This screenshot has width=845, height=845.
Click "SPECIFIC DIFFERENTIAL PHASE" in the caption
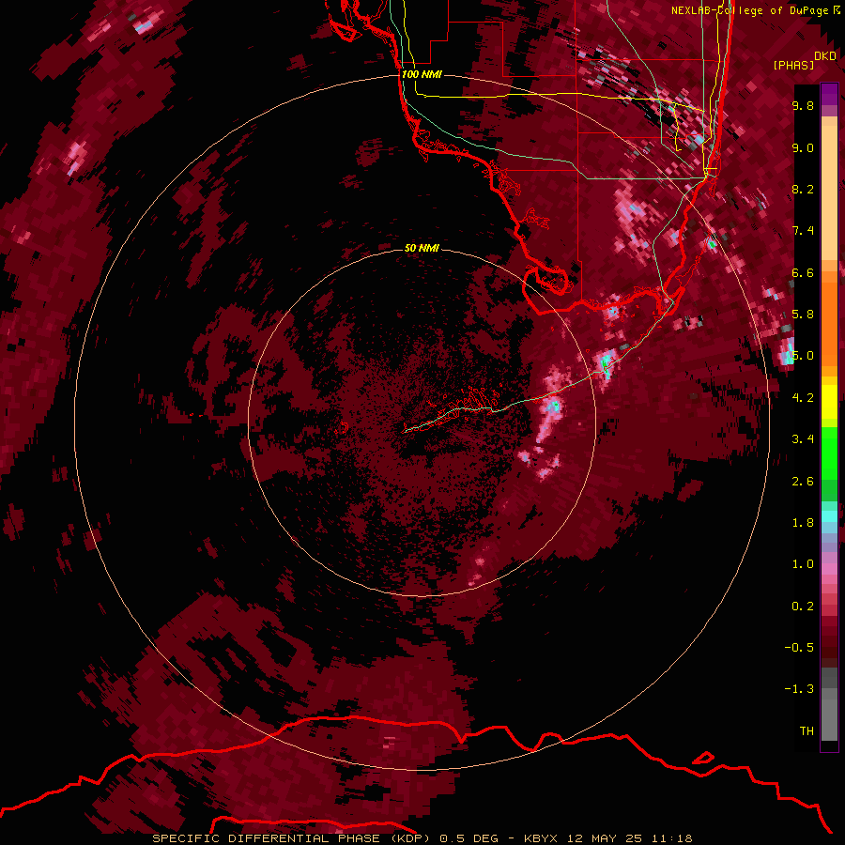pos(269,838)
